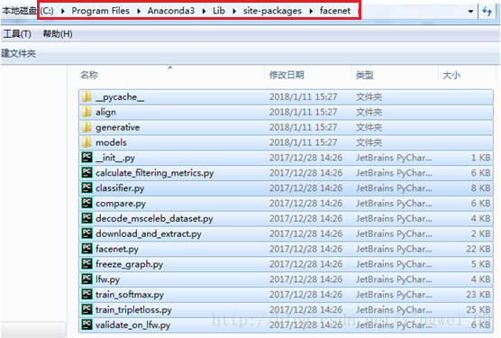Select file name __init__.py
Viewport: 501px width, 338px height.
pos(115,158)
